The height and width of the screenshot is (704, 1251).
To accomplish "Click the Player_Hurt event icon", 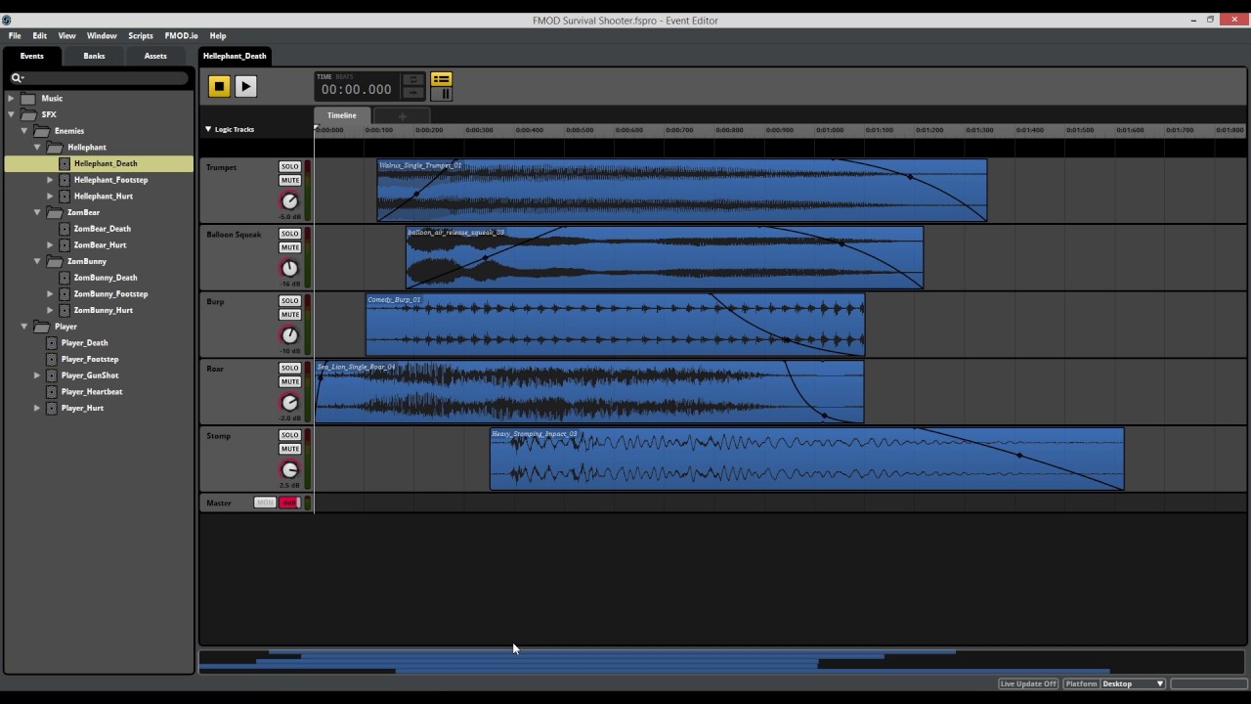I will coord(52,408).
